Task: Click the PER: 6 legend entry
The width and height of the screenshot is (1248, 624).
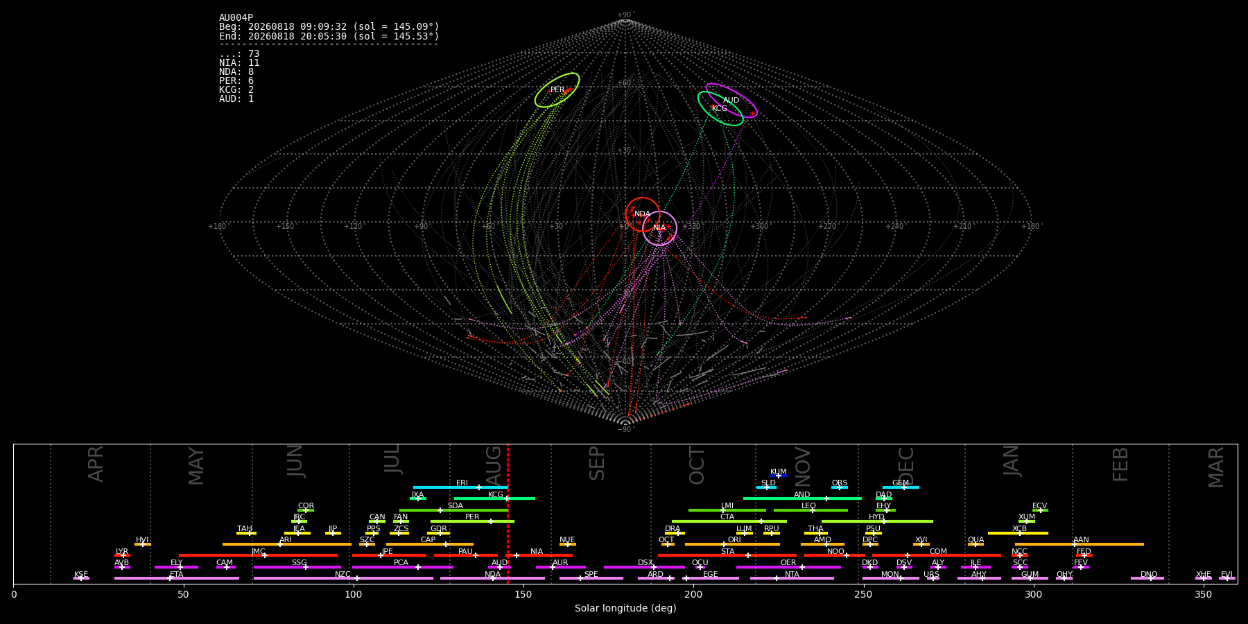Action: [236, 81]
